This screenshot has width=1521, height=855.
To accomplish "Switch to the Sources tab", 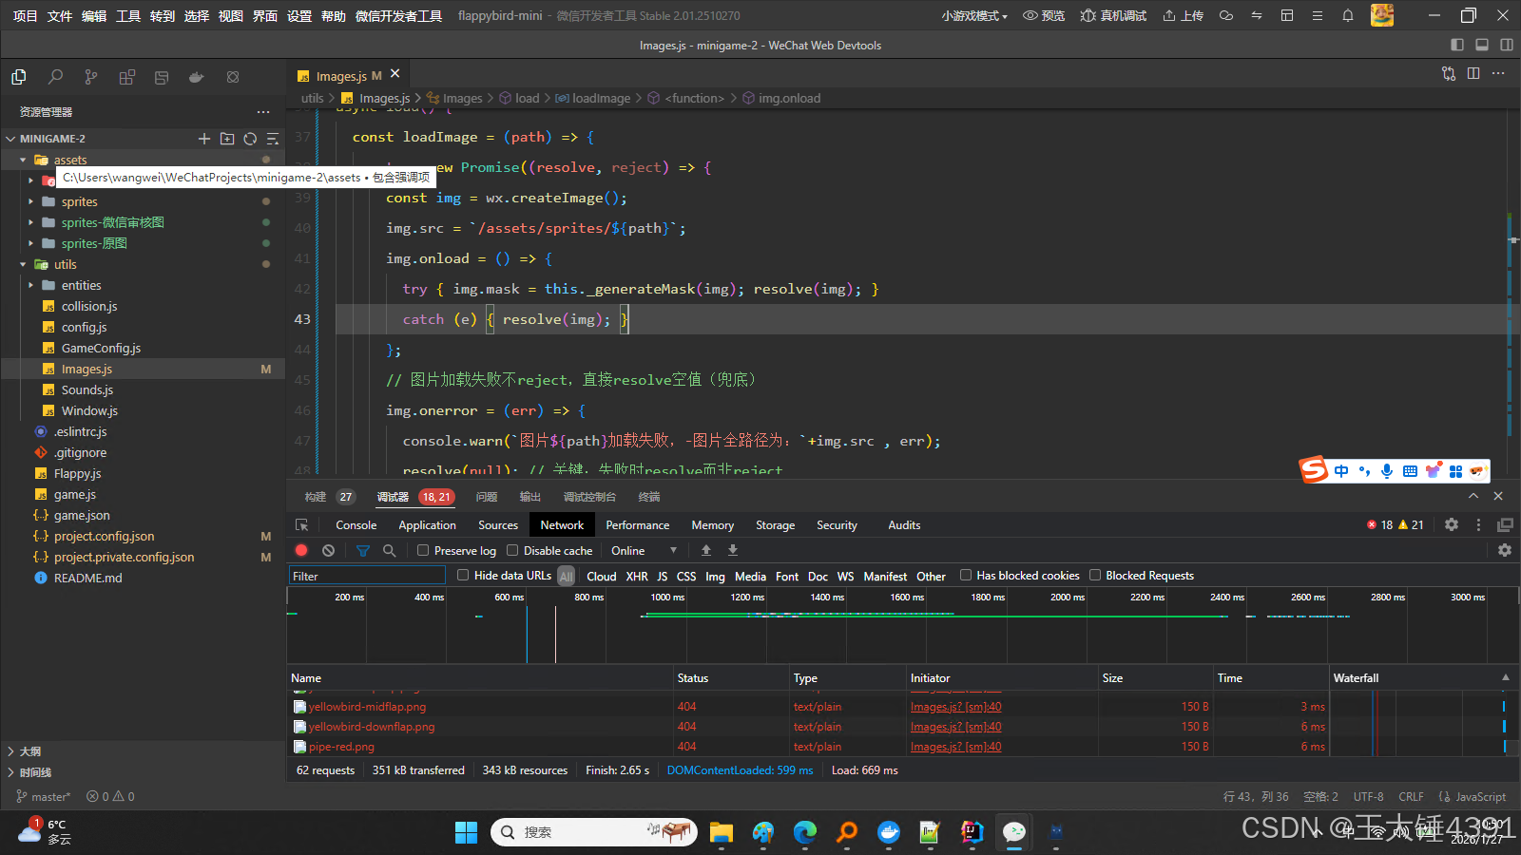I will (498, 524).
